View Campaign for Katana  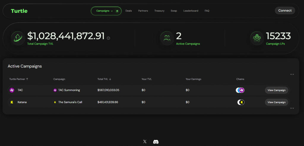[x=276, y=102]
